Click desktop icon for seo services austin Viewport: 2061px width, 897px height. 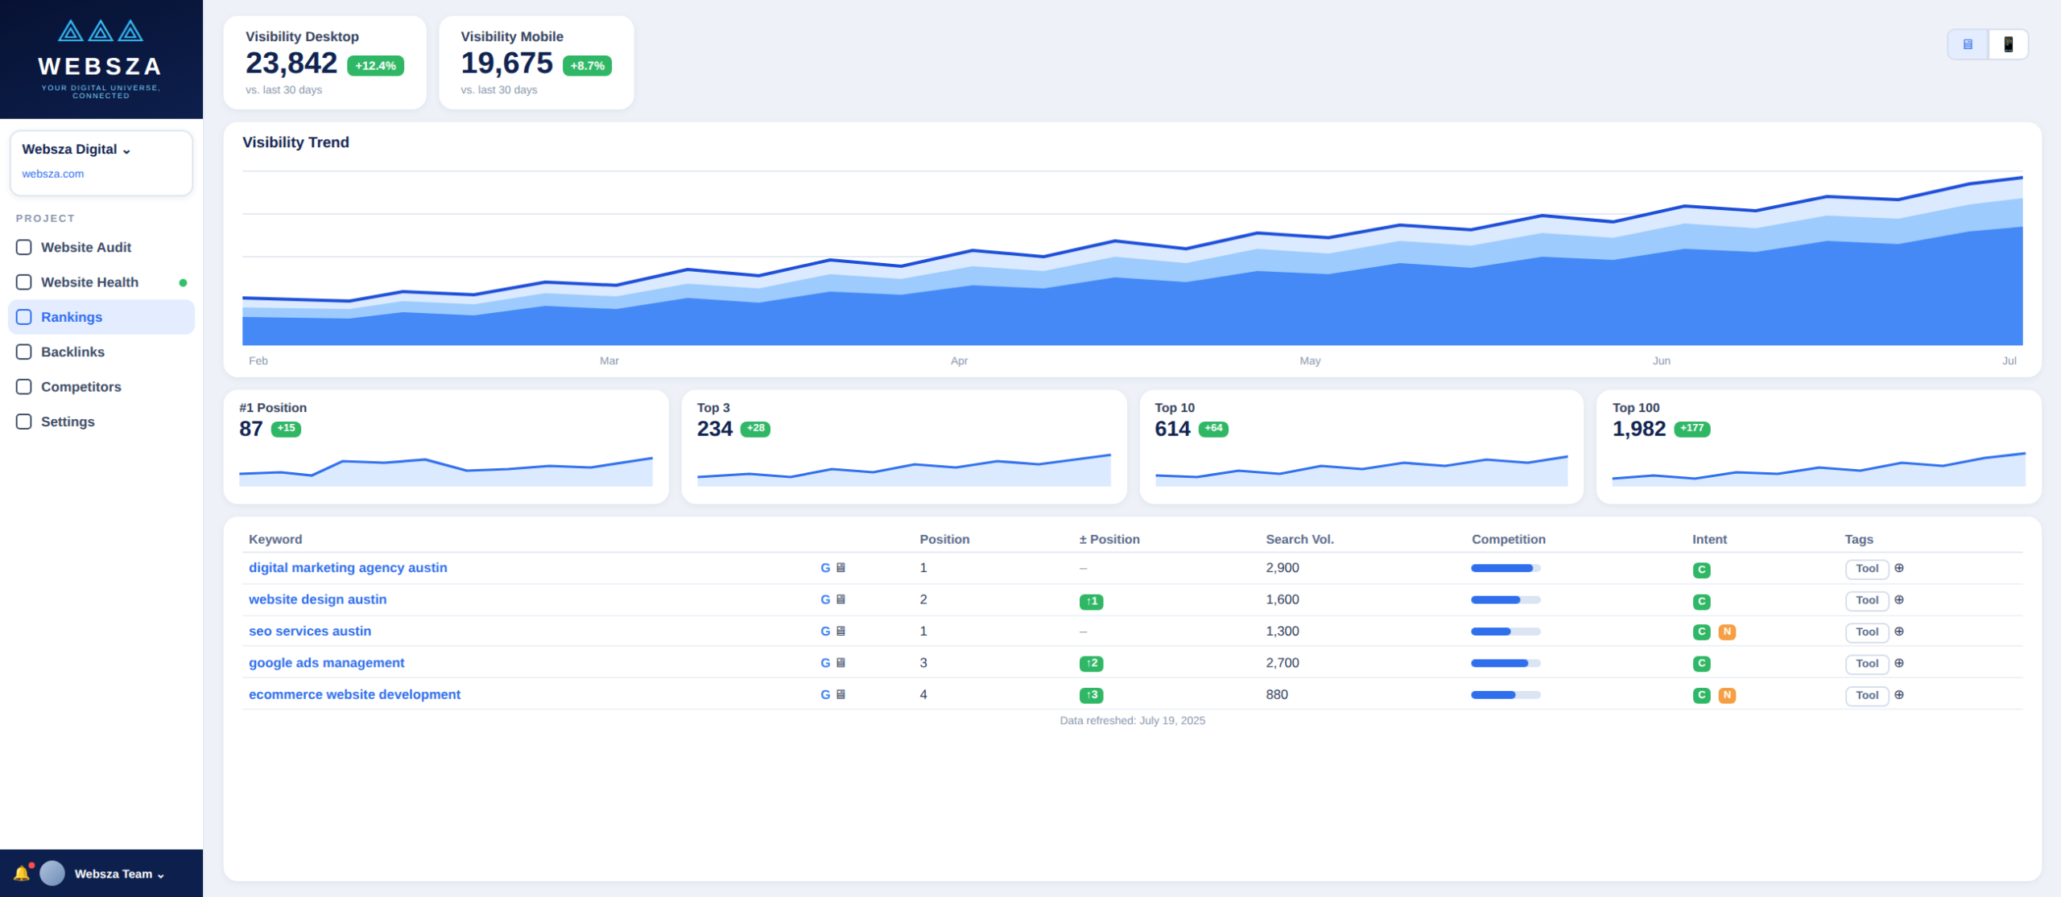841,632
